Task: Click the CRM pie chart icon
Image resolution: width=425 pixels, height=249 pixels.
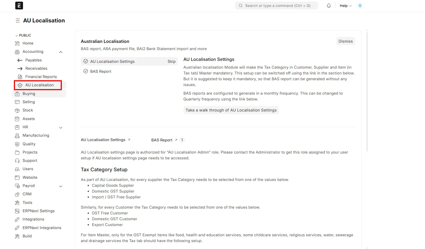Action: [x=17, y=194]
